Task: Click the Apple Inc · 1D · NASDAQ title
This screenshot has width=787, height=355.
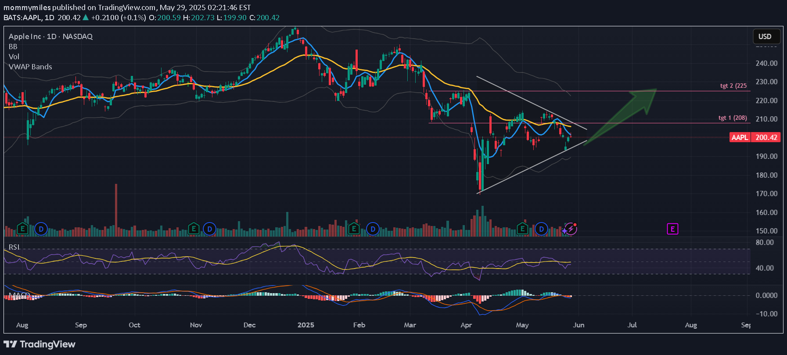Action: coord(50,36)
